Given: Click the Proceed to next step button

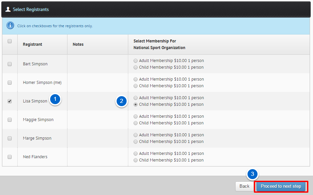Looking at the screenshot, I should (281, 186).
